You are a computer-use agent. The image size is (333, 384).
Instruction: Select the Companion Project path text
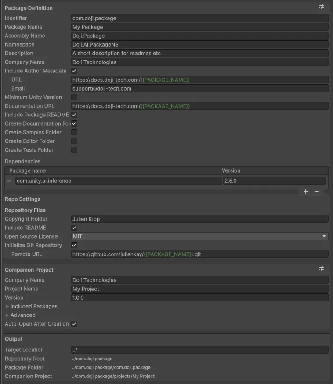point(113,377)
